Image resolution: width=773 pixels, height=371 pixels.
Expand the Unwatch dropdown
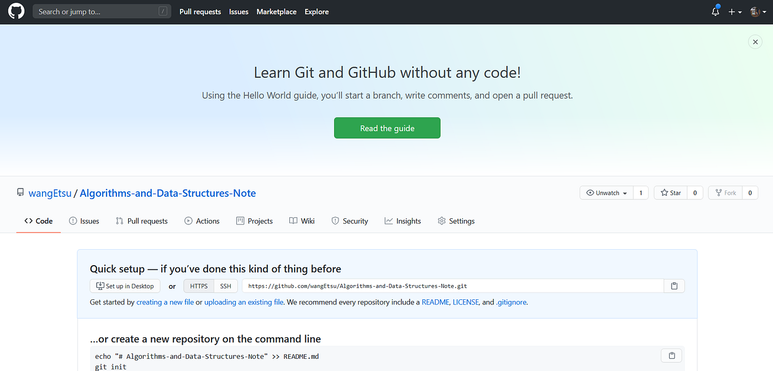click(x=606, y=193)
